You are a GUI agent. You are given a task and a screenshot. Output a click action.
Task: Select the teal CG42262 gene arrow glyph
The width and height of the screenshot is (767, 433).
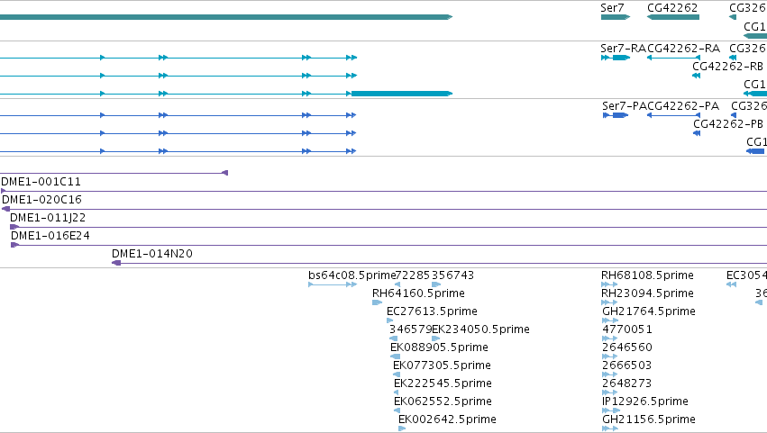(x=673, y=17)
